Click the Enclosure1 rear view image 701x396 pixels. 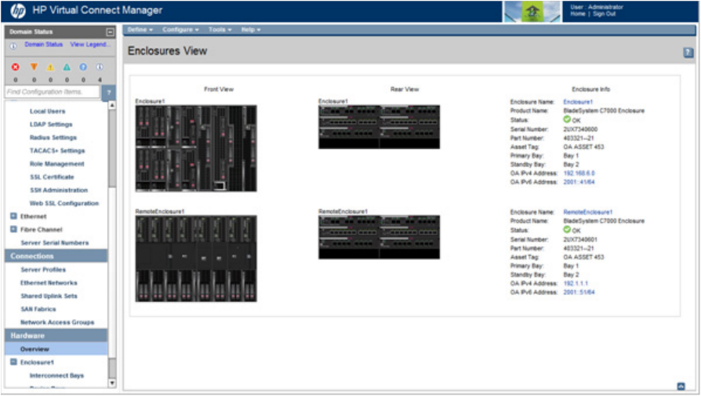379,127
